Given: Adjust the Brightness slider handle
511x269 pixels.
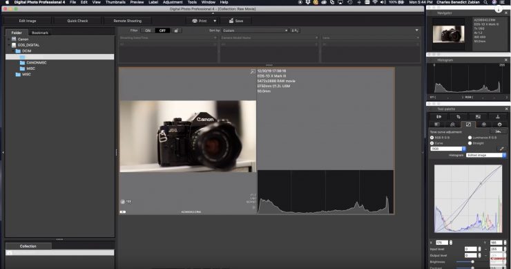Looking at the screenshot, I should (472, 262).
